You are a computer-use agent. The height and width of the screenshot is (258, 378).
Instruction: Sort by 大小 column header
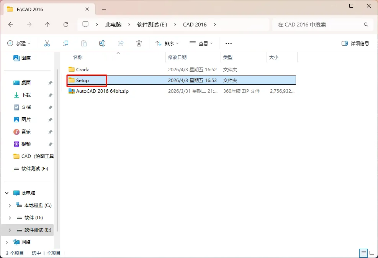[273, 58]
